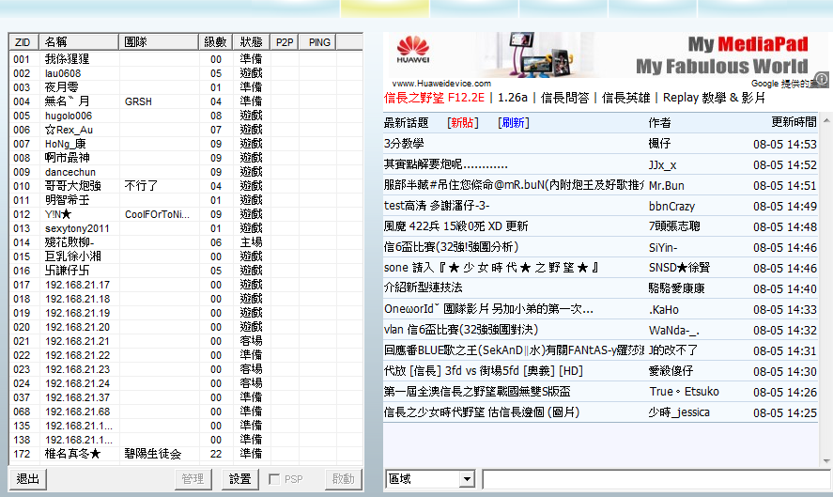833x497 pixels.
Task: Open the 信長之野望 F12.2E link
Action: coord(434,97)
